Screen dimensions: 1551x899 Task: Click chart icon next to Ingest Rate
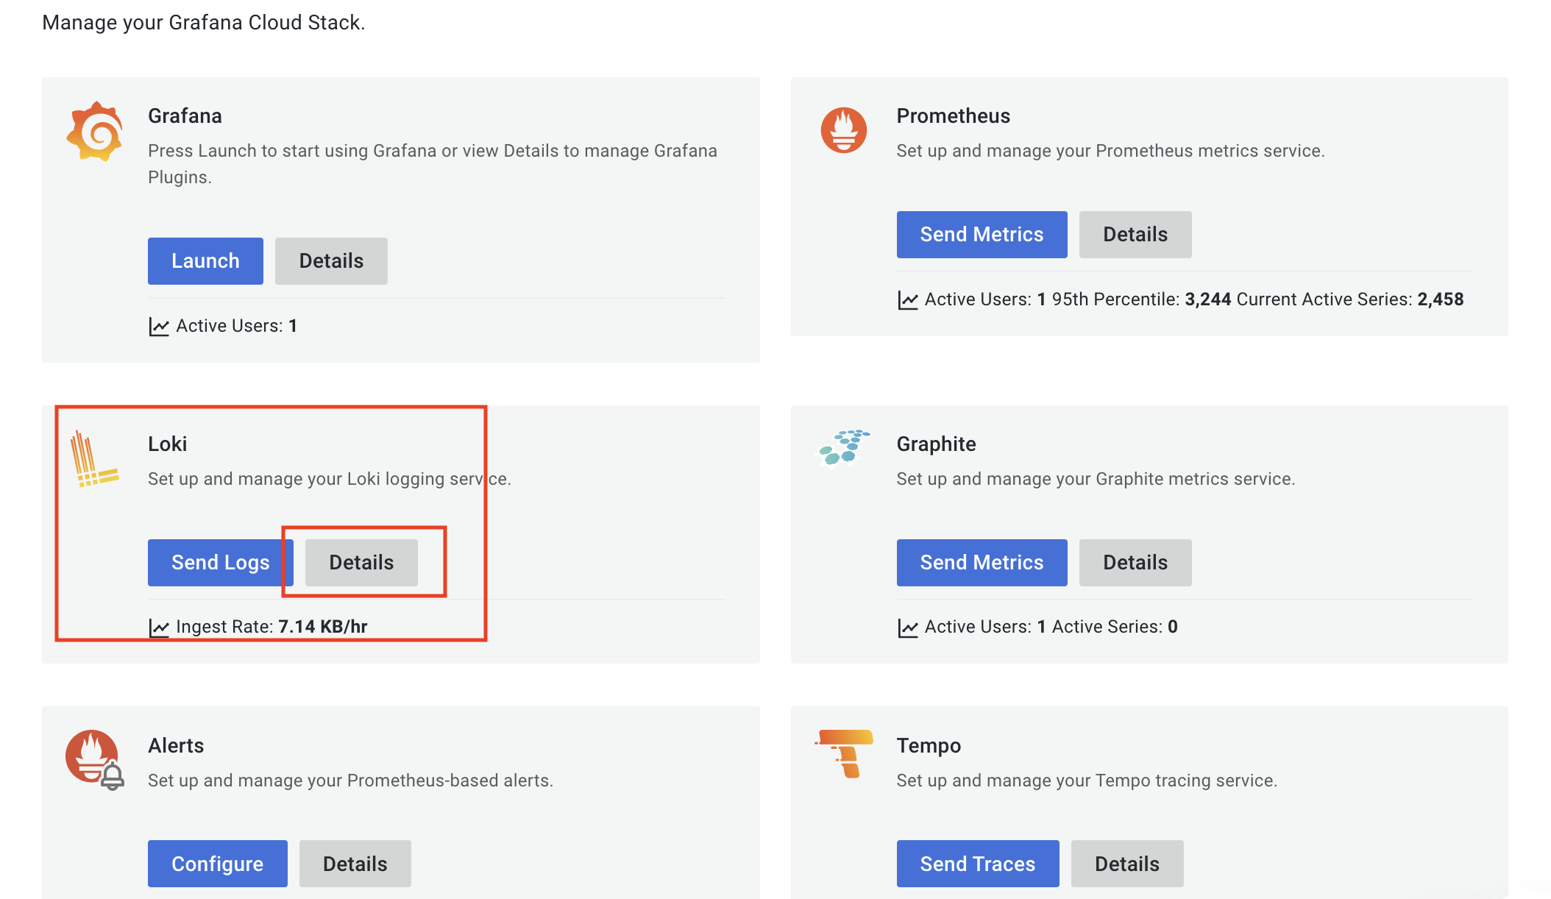click(159, 628)
